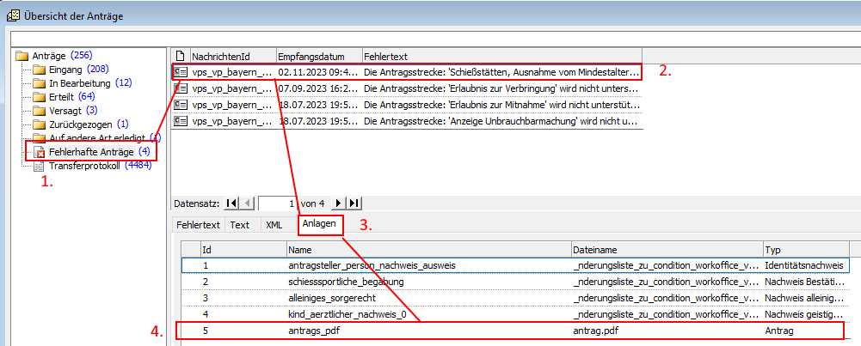Collapse the Anträge root tree node
The width and height of the screenshot is (861, 346).
click(22, 56)
